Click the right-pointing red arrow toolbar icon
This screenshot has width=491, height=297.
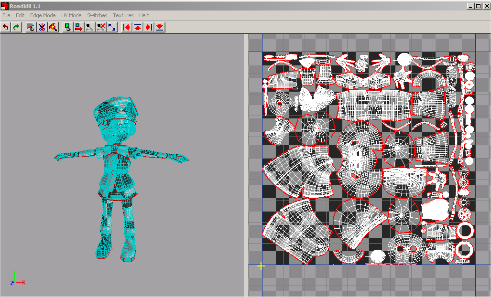tap(148, 27)
